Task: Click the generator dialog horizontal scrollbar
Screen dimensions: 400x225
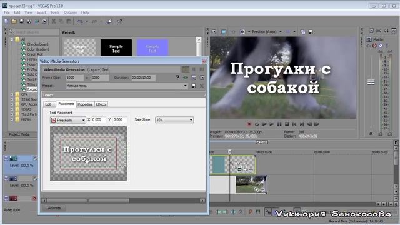Action: pyautogui.click(x=88, y=201)
